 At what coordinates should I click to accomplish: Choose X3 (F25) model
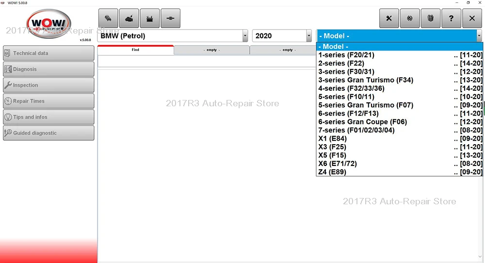pos(399,147)
